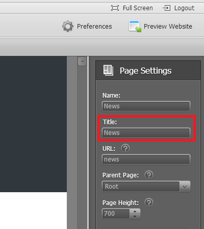Click the scroll up arrow button
The image size is (204, 229).
82,61
